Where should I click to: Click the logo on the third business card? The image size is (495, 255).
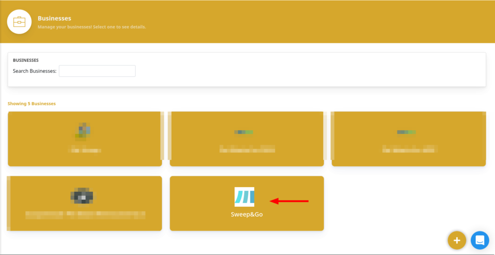point(406,132)
